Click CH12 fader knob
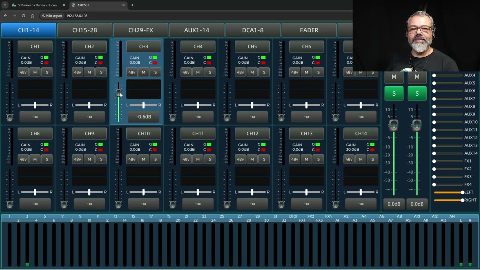The image size is (480, 270). (227, 205)
